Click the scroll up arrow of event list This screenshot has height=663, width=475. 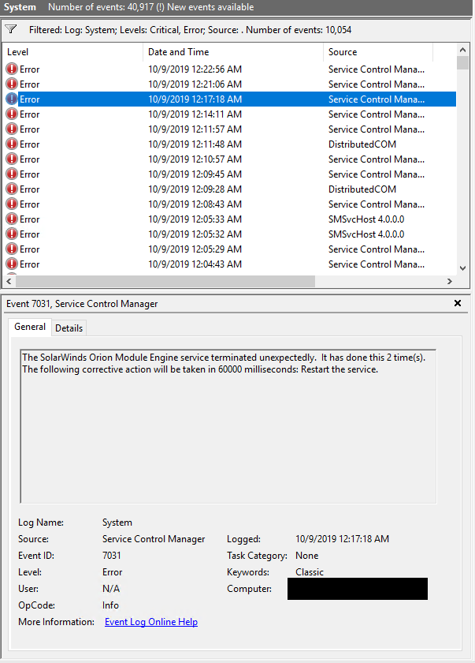[x=462, y=50]
